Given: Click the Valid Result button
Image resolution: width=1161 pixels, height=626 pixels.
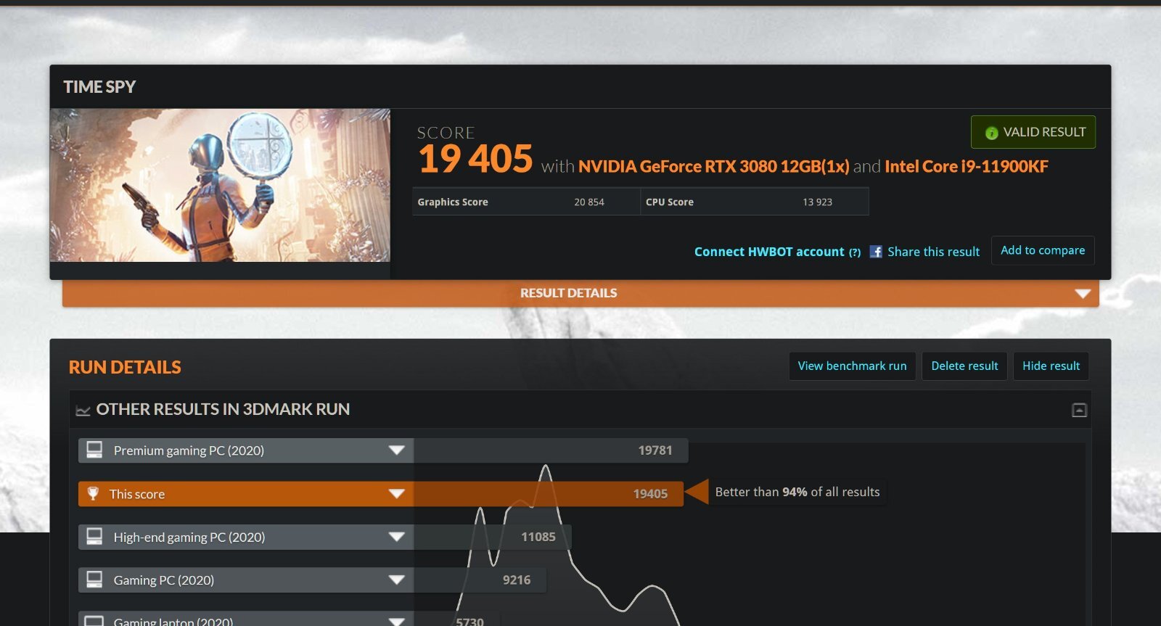Looking at the screenshot, I should 1033,132.
